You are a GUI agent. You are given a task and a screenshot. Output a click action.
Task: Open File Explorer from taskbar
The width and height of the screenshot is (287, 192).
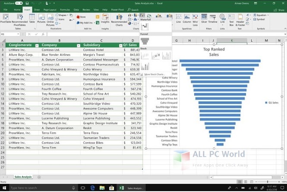(x=102, y=188)
